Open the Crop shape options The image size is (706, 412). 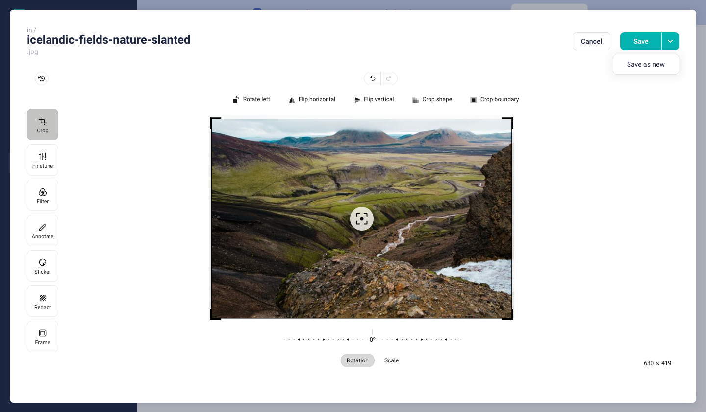[432, 99]
